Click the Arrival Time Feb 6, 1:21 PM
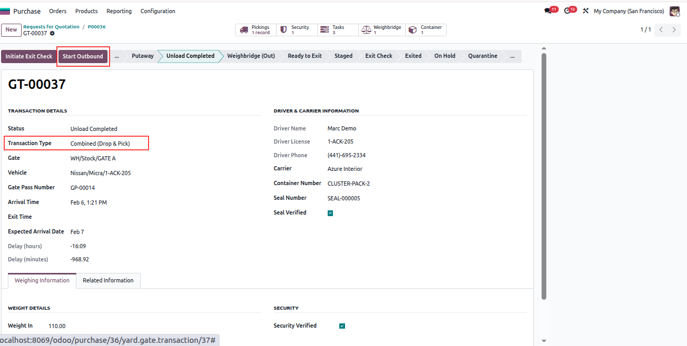This screenshot has width=687, height=346. (x=89, y=202)
